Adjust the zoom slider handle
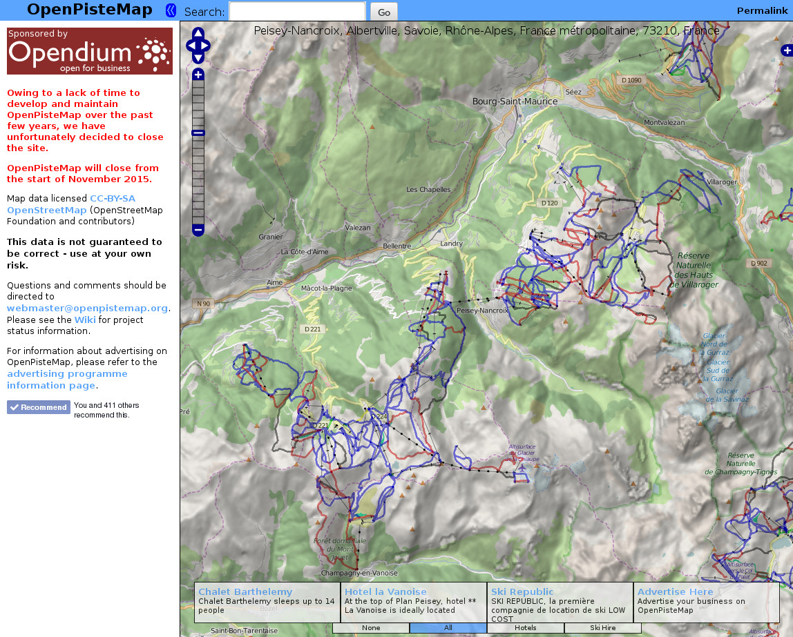 198,133
